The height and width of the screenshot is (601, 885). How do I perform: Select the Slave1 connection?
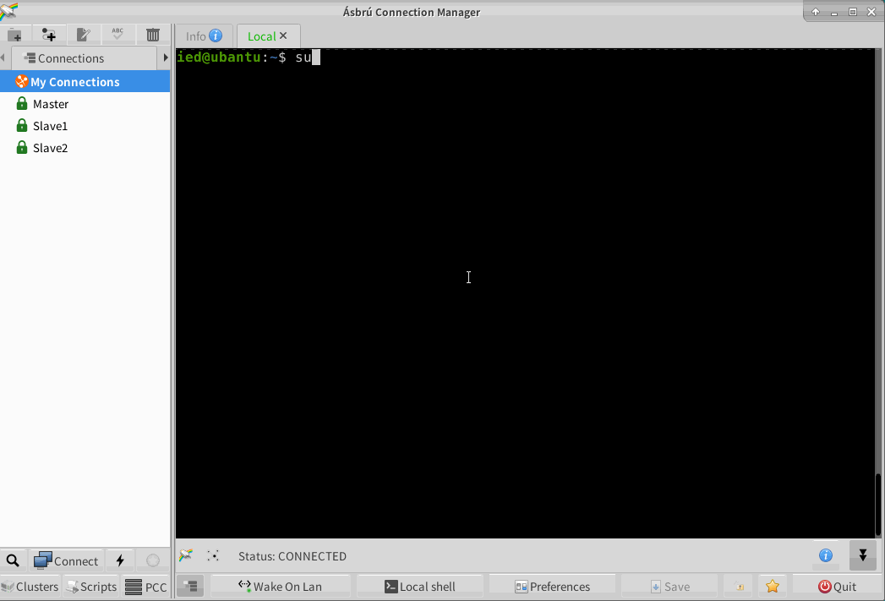[x=50, y=126]
